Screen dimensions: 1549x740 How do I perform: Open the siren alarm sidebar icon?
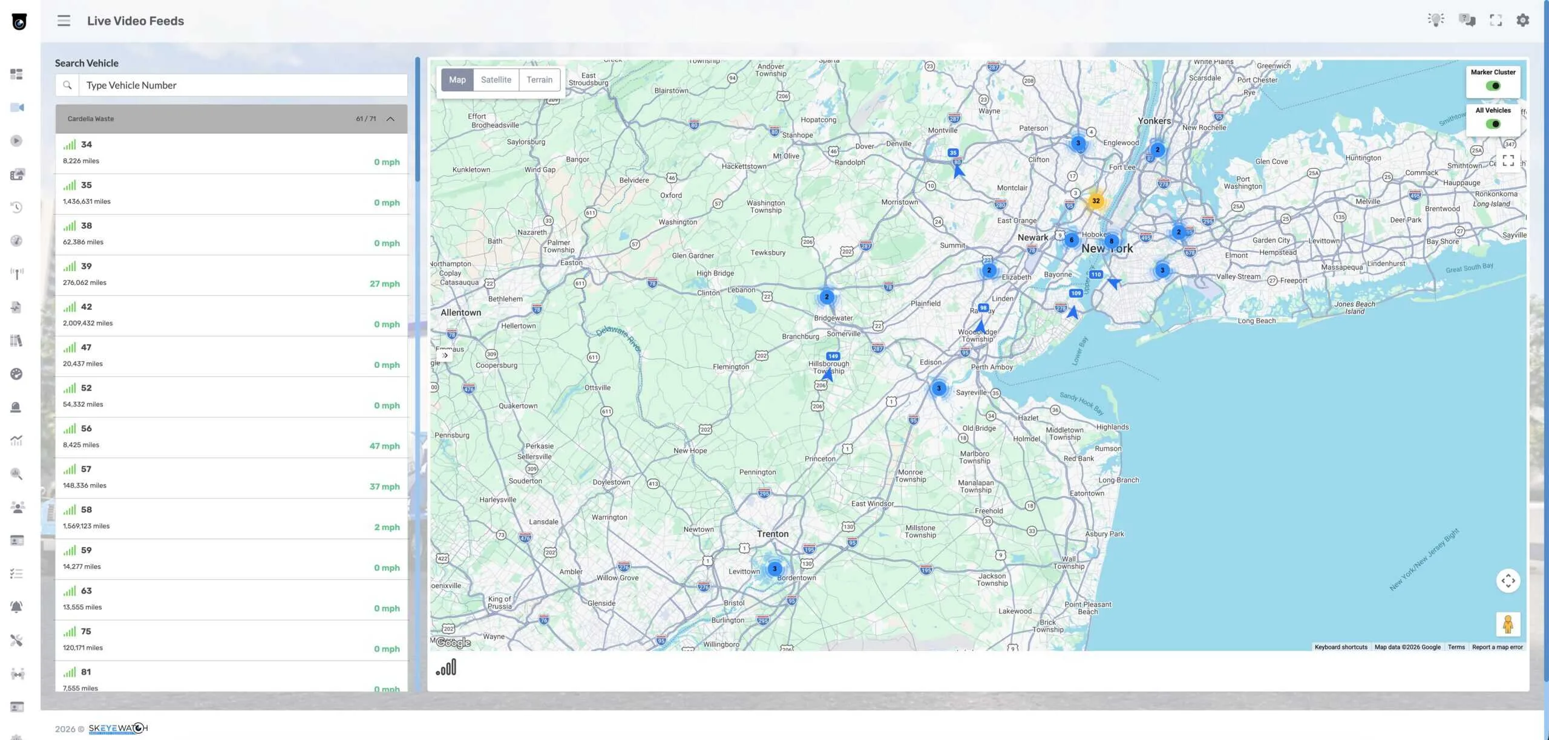pos(16,407)
